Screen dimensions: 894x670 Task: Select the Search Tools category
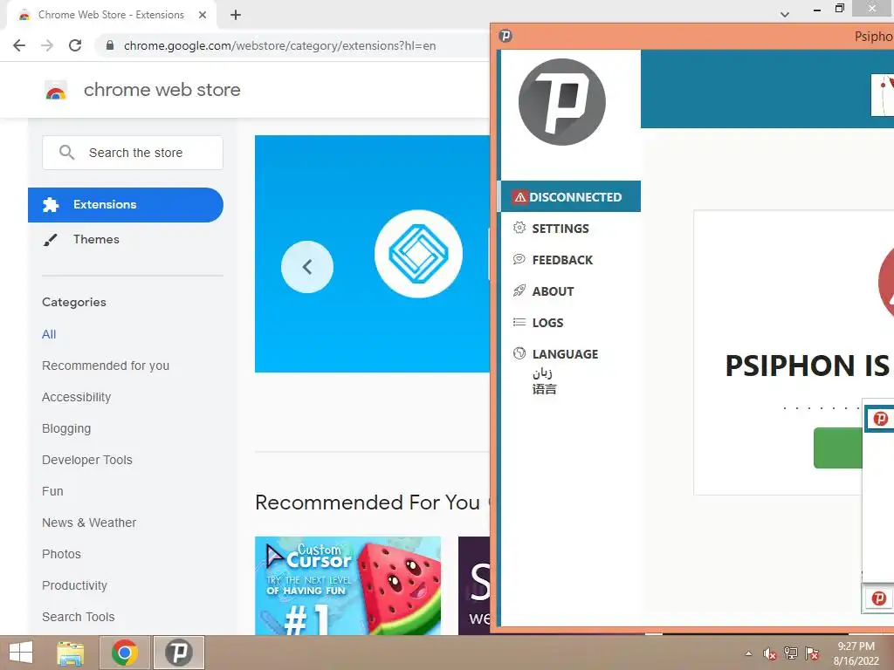(x=78, y=617)
